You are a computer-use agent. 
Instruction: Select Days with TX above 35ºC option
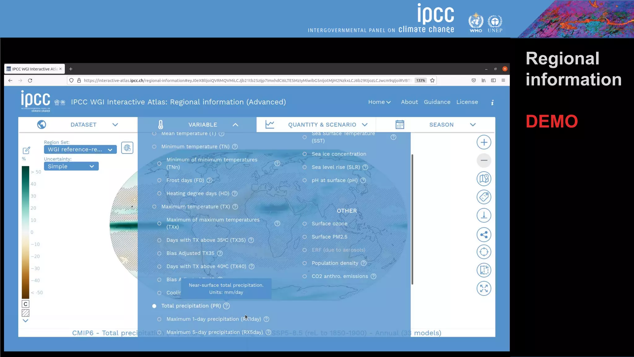coord(159,240)
